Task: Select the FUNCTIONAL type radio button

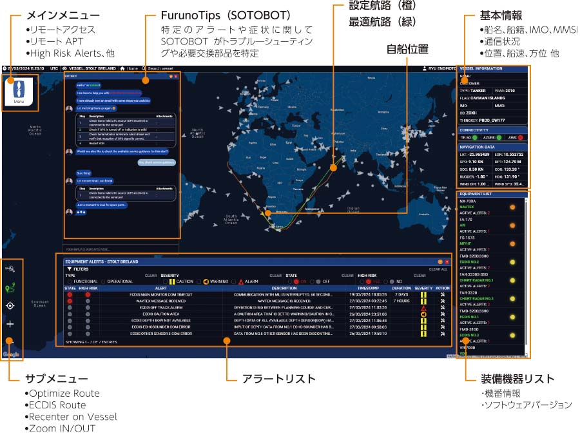Action: [69, 281]
